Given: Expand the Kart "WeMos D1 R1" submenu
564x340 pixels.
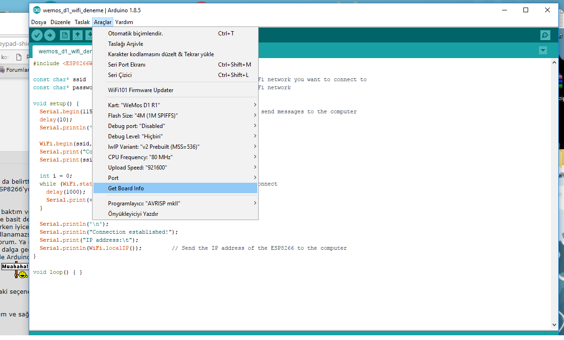Looking at the screenshot, I should pyautogui.click(x=175, y=105).
